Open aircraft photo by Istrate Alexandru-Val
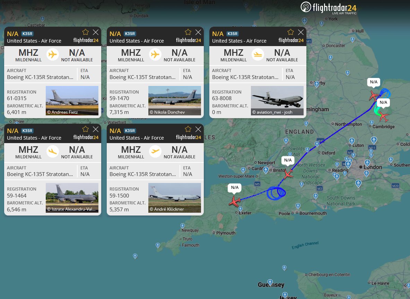410x299 pixels. pyautogui.click(x=72, y=197)
